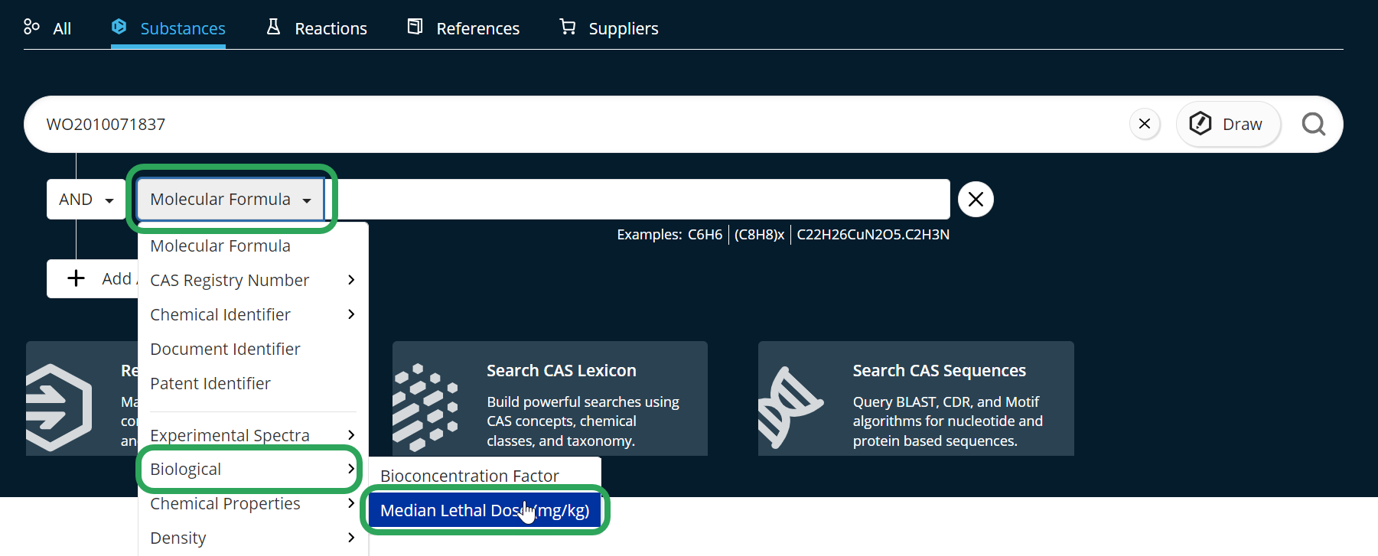The image size is (1378, 556).
Task: Choose Document Identifier option
Action: [x=253, y=349]
